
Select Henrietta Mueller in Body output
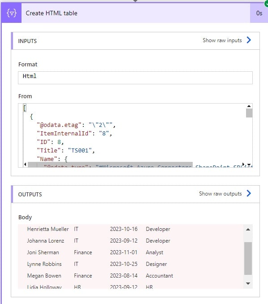48,229
